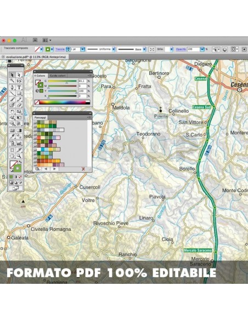Image resolution: width=248 pixels, height=320 pixels.
Task: Select the Line Segment tool
Action: 12,93
